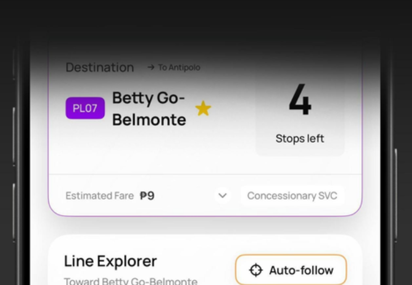Viewport: 412px width, 285px height.
Task: Tap the yellow favorite star icon
Action: (203, 108)
